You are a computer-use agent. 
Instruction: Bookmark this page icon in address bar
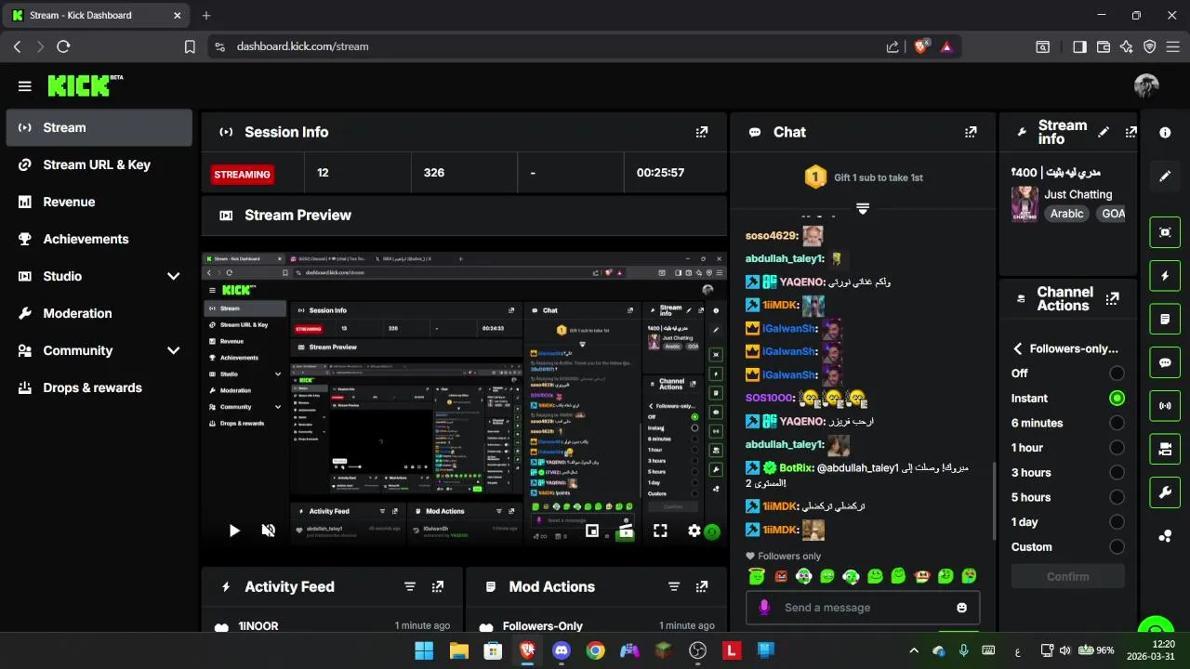(x=190, y=46)
